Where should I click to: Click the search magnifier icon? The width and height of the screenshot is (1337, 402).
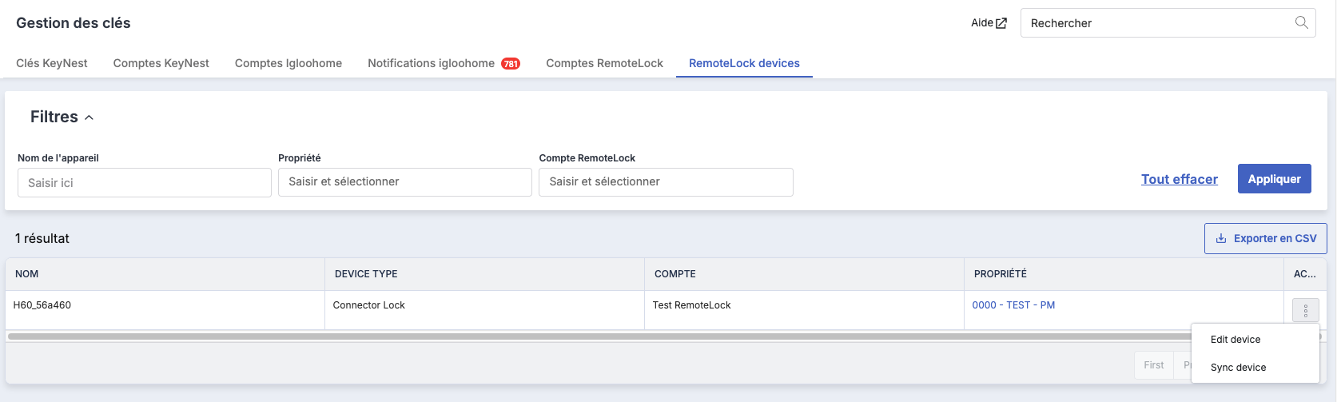click(1301, 22)
